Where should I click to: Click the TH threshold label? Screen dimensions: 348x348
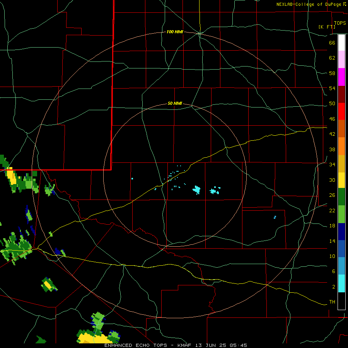click(x=332, y=302)
